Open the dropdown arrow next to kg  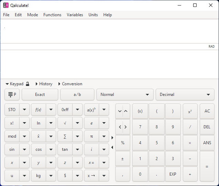(x=51, y=176)
